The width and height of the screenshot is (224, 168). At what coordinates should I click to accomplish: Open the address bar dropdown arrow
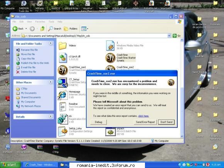pyautogui.click(x=169, y=36)
